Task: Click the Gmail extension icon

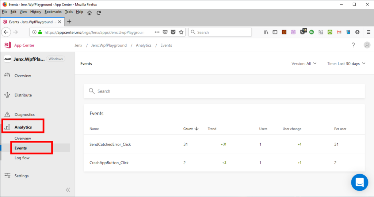Action: click(339, 32)
